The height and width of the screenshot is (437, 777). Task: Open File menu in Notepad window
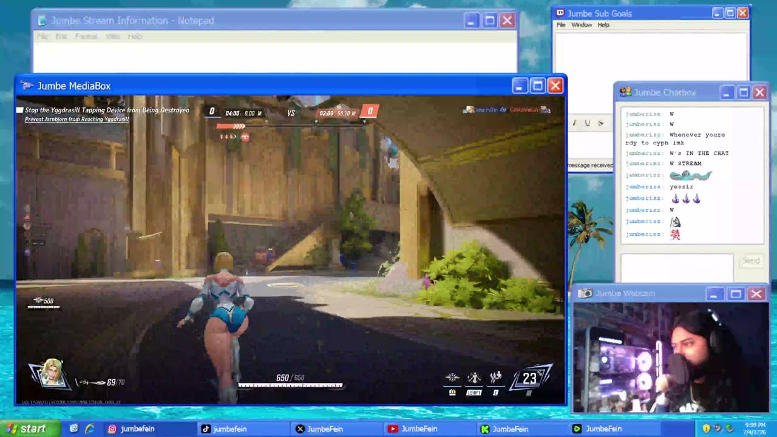tap(42, 36)
